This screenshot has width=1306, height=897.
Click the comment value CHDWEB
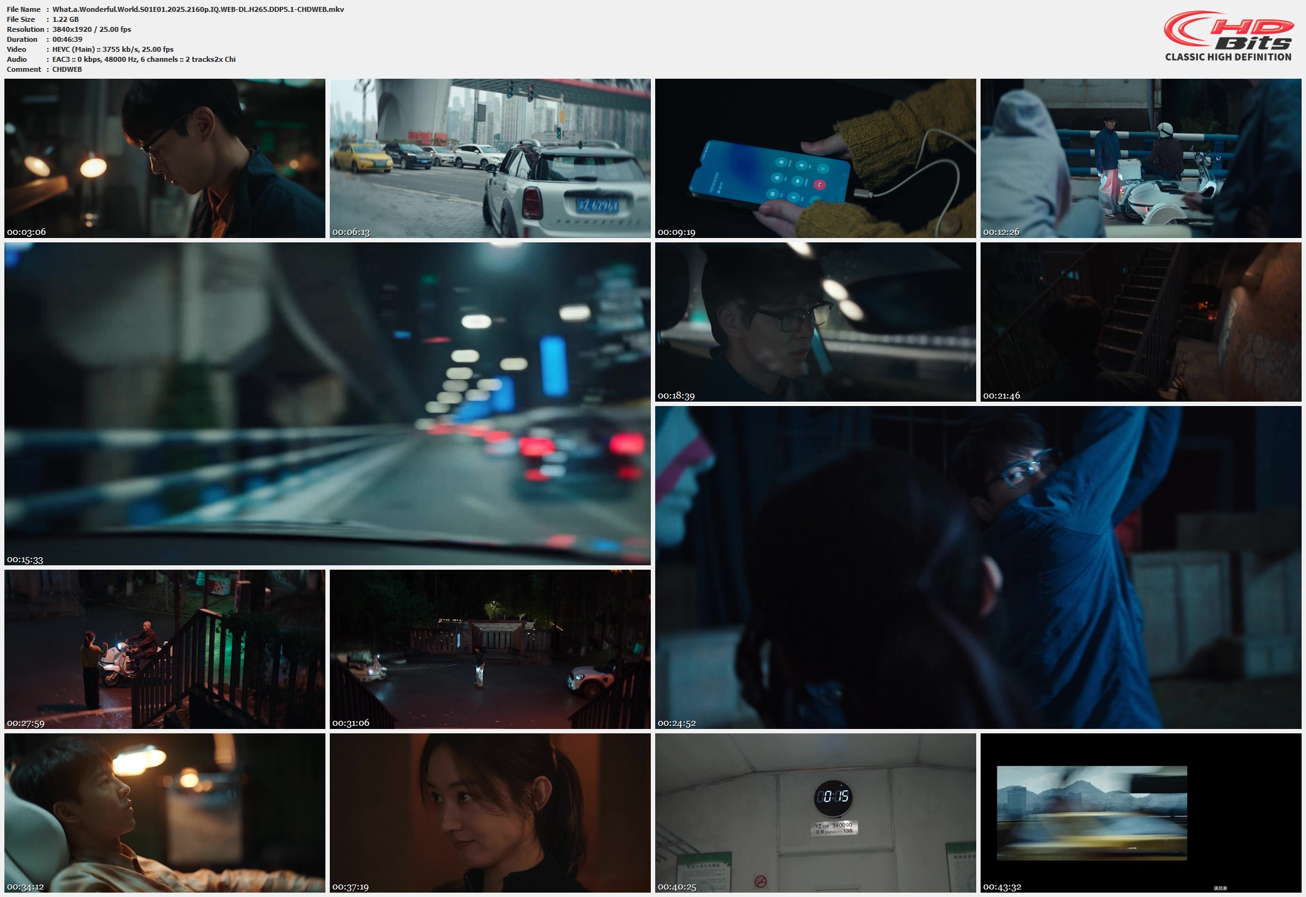click(x=67, y=69)
